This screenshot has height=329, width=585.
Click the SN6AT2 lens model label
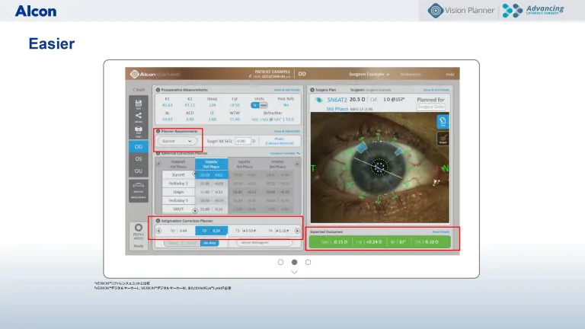tap(337, 100)
